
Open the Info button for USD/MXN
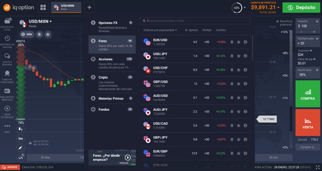tap(27, 34)
